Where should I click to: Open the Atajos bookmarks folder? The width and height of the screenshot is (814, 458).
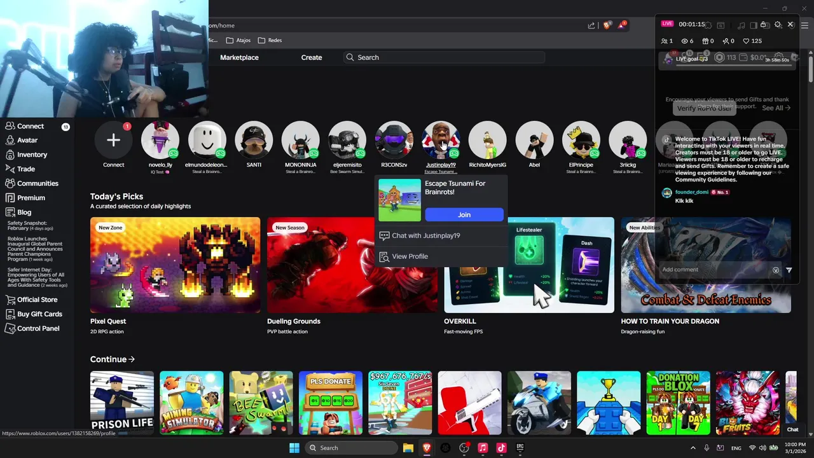[x=238, y=40]
